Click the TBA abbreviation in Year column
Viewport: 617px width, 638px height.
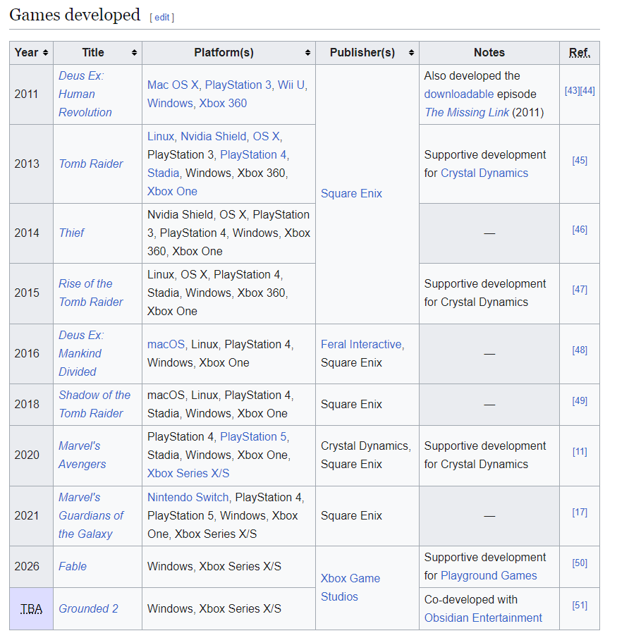point(31,609)
